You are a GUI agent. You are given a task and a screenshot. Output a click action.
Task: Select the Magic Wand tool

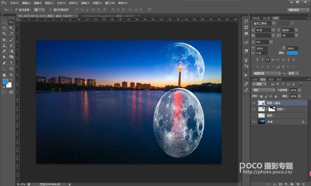point(11,28)
